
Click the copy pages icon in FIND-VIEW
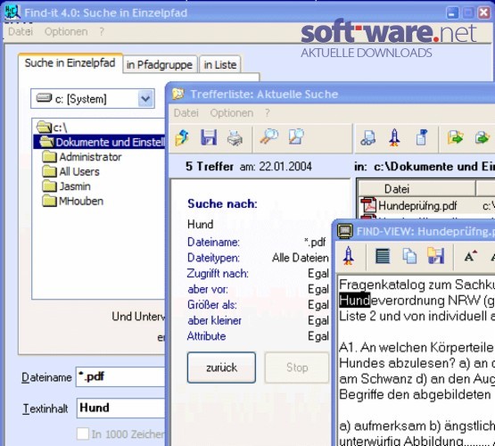point(409,256)
